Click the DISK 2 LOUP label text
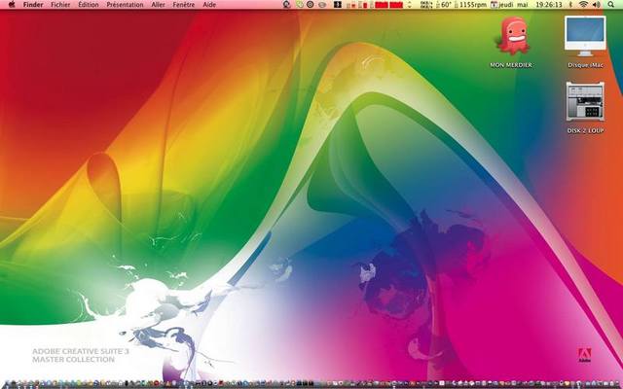 [585, 130]
